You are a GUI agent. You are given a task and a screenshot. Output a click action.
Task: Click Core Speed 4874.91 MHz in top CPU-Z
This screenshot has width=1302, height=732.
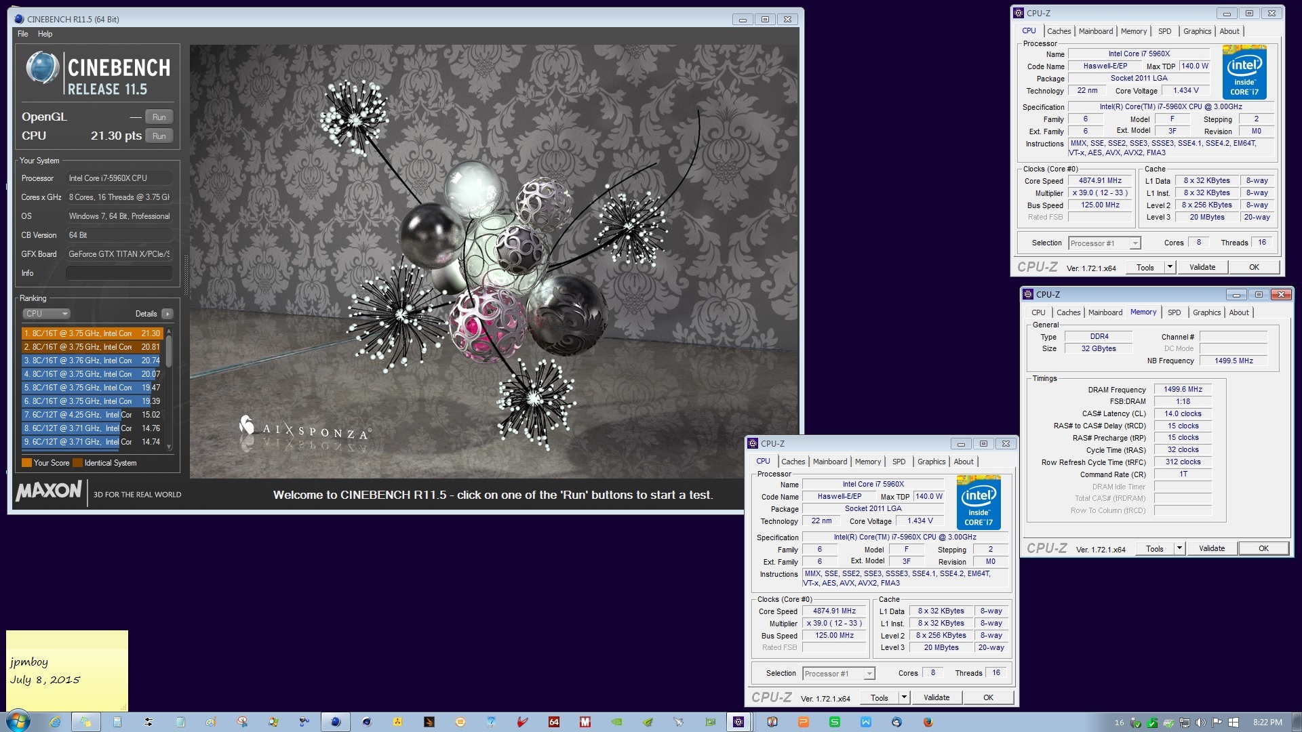(1100, 181)
